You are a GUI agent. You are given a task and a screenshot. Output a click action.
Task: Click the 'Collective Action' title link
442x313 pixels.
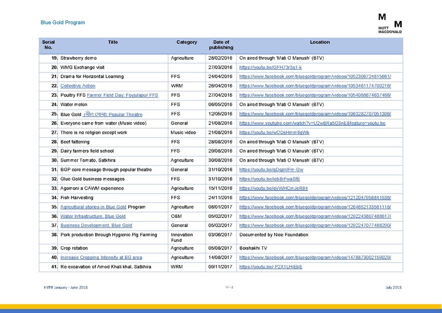coord(78,86)
